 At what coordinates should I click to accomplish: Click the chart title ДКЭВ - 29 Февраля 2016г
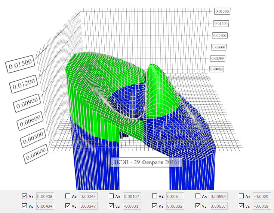146,162
